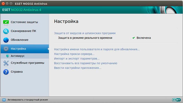The image size is (183, 103).
Task: Click Импорт и экспорт параметров link
Action: click(x=77, y=59)
